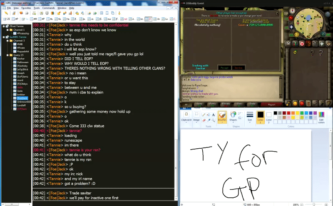Close the RuneScape trade confirmation window
The height and width of the screenshot is (206, 333).
pyautogui.click(x=277, y=14)
